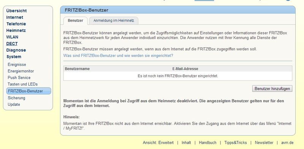Select FRITZ!Box-Benutzer in the sidebar
304x149 pixels.
point(29,91)
